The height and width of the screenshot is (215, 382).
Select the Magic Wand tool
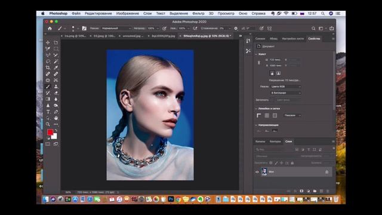pos(56,61)
